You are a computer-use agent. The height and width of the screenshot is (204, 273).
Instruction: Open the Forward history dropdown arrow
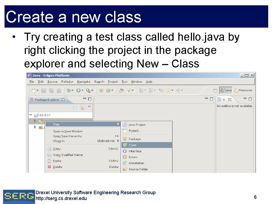point(182,90)
